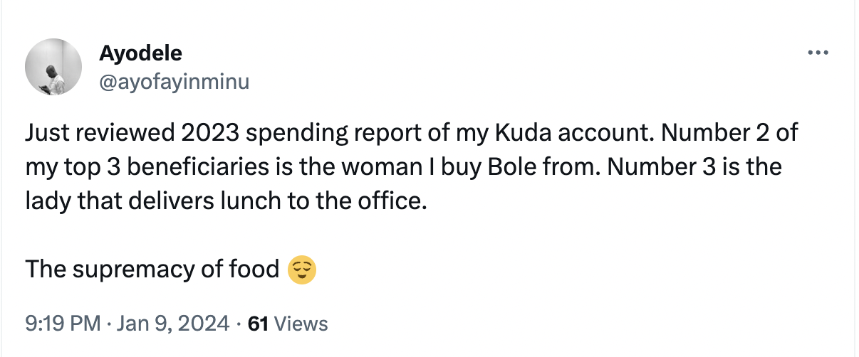Click the phrase "The supremacy of food"
The height and width of the screenshot is (357, 859).
pyautogui.click(x=152, y=270)
